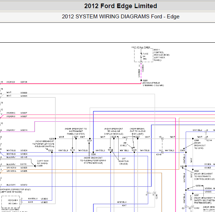The image size is (215, 212).
Task: Select the 'S208' splice label
Action: point(50,151)
